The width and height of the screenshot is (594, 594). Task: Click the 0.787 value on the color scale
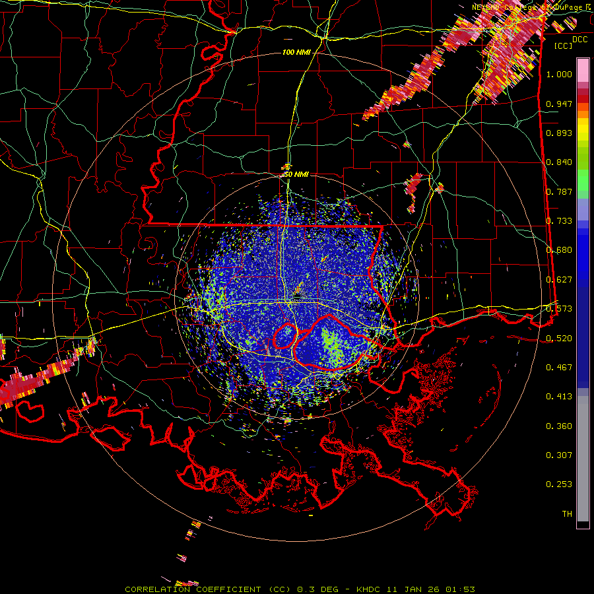[x=559, y=191]
